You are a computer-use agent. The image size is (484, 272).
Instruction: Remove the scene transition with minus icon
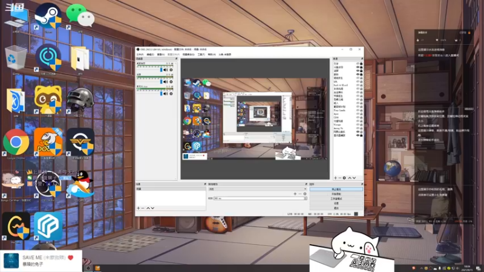pos(299,193)
